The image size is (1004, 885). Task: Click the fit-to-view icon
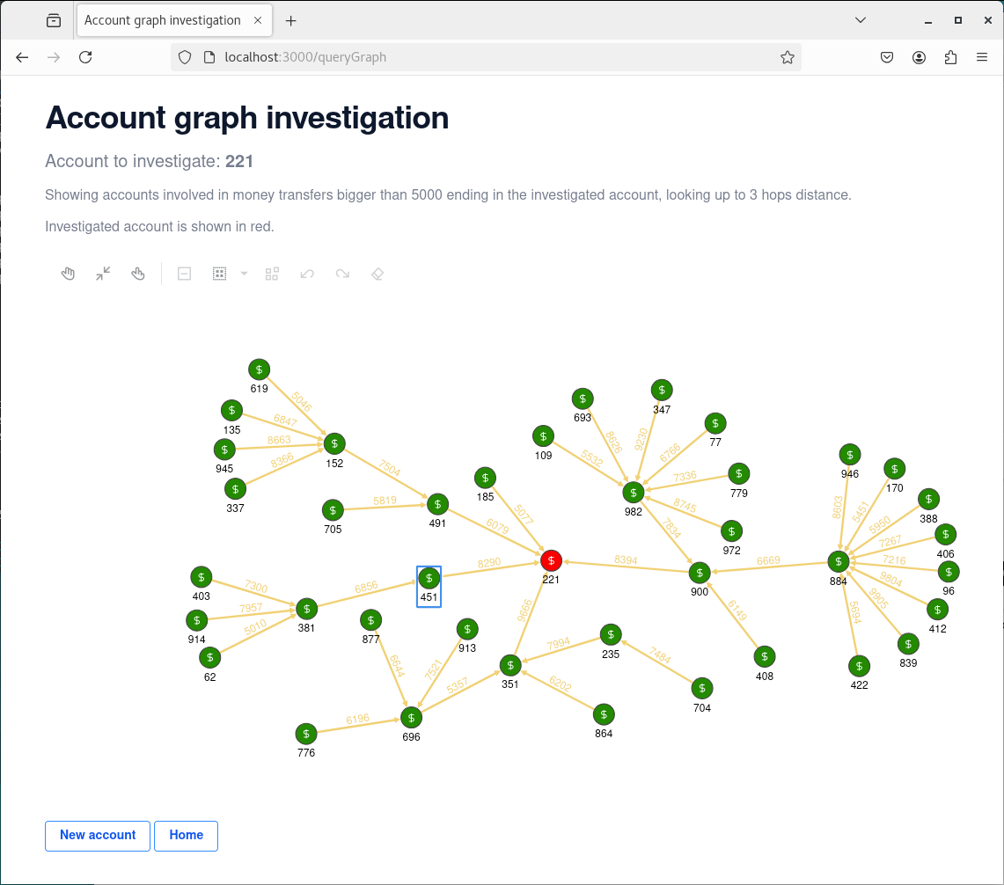click(103, 274)
